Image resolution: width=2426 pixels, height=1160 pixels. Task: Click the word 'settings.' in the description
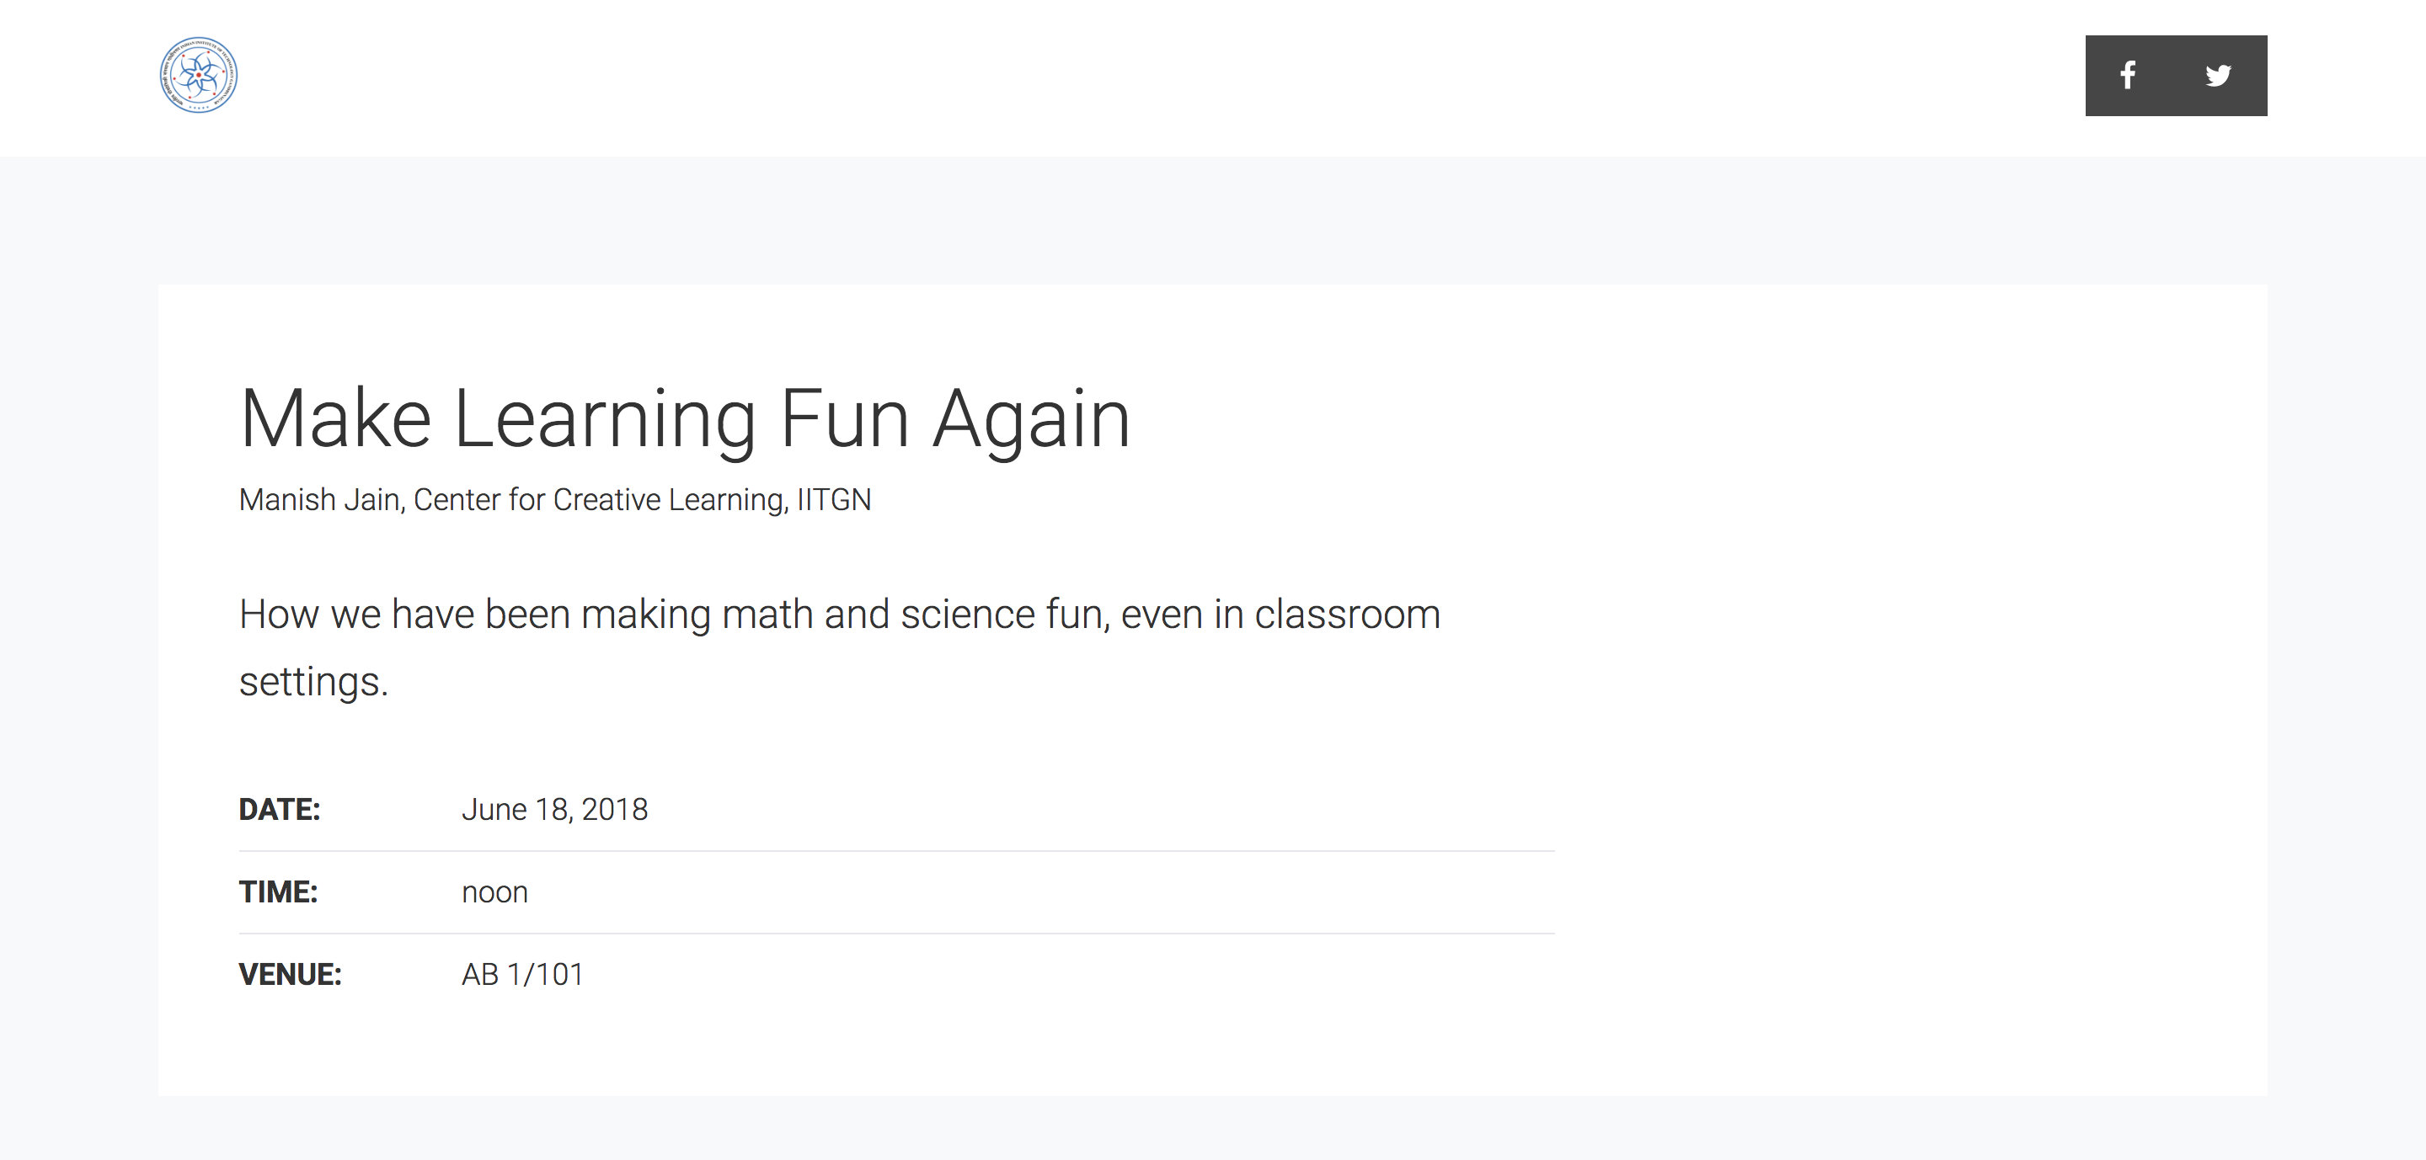pos(313,682)
